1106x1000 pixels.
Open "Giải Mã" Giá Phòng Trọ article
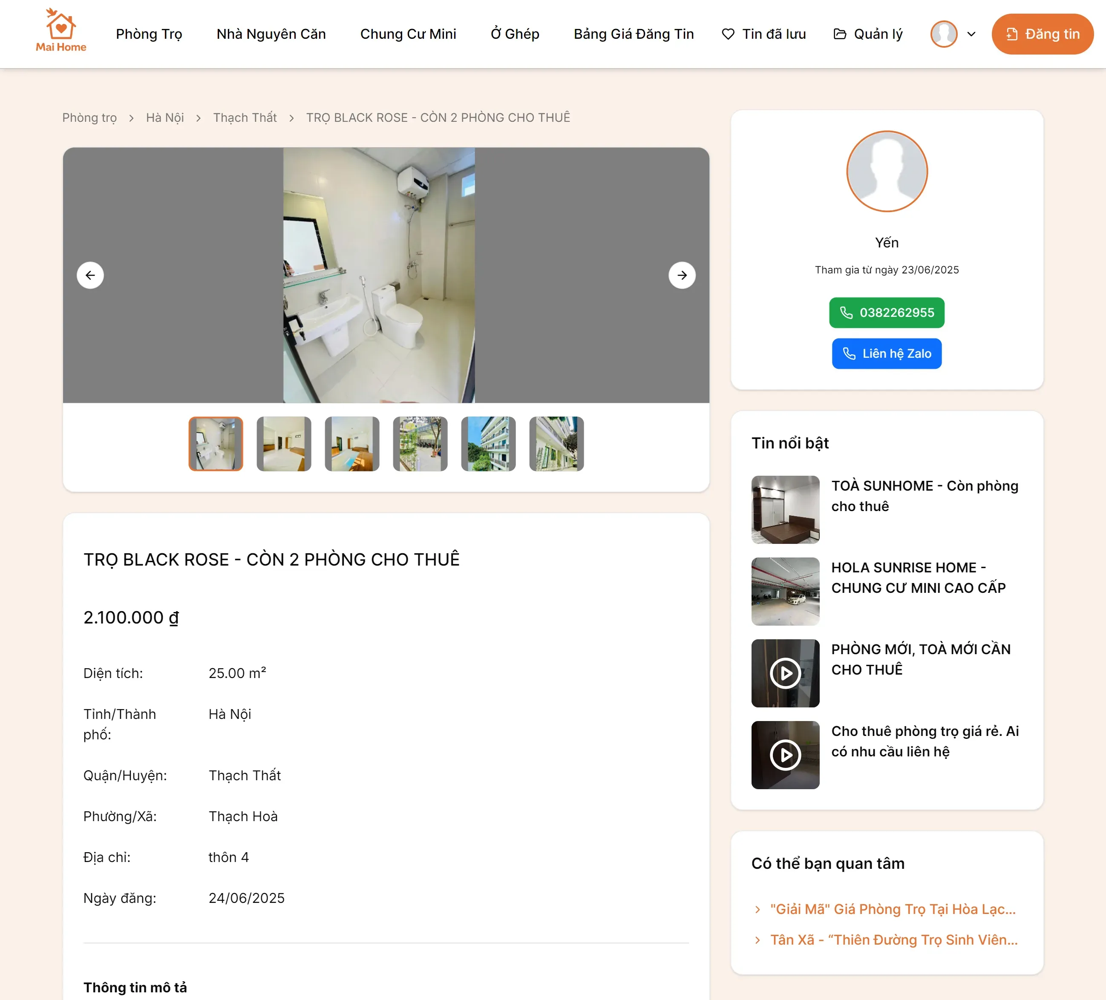893,909
